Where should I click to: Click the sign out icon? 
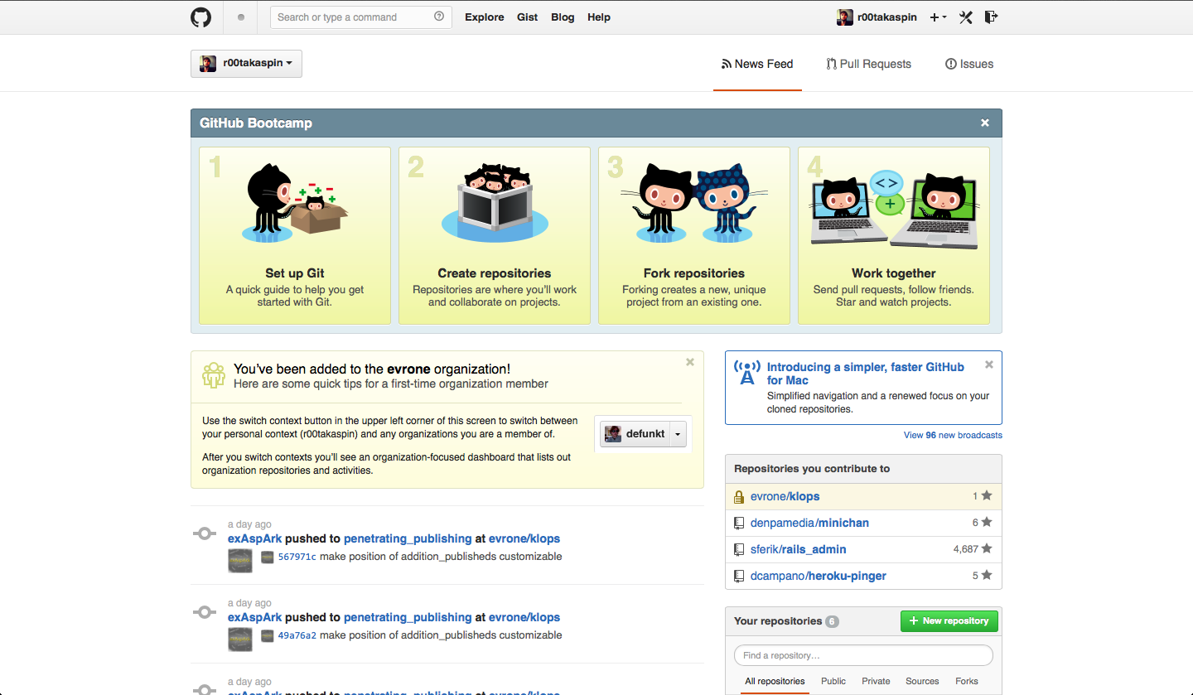(991, 17)
